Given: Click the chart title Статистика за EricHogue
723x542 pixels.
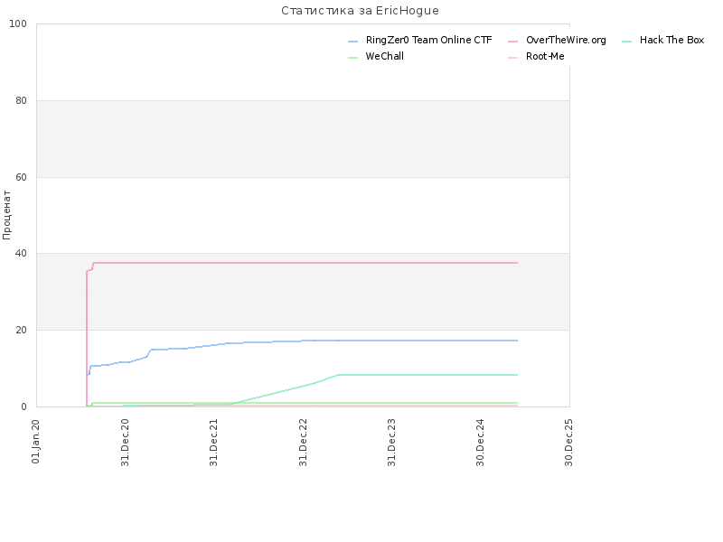Looking at the screenshot, I should pyautogui.click(x=360, y=11).
